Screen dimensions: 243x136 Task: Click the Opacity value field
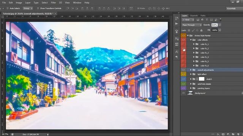215,25
